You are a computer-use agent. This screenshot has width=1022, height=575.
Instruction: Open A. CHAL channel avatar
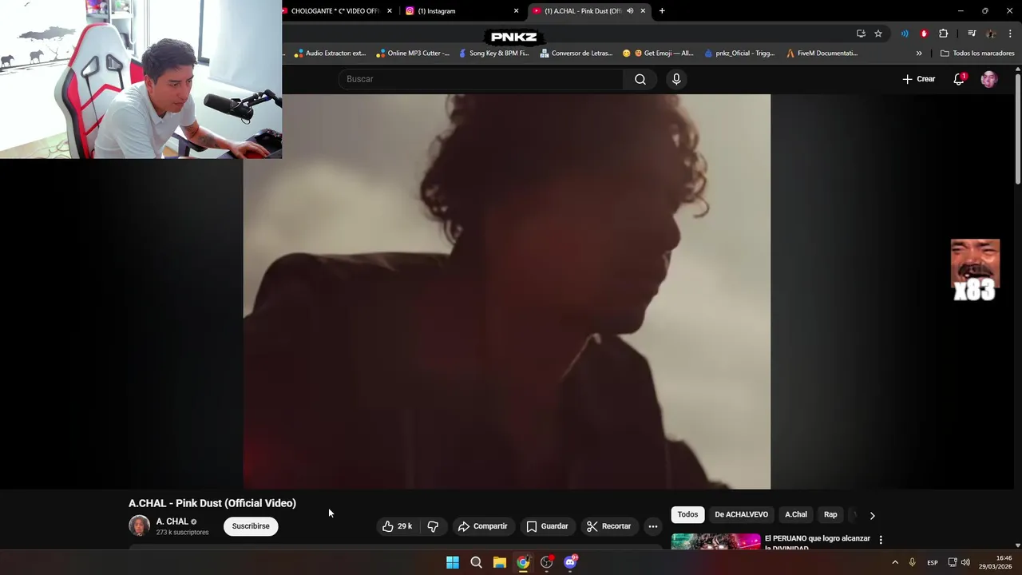pyautogui.click(x=140, y=525)
